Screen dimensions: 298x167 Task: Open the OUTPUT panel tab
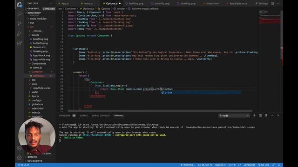click(84, 116)
